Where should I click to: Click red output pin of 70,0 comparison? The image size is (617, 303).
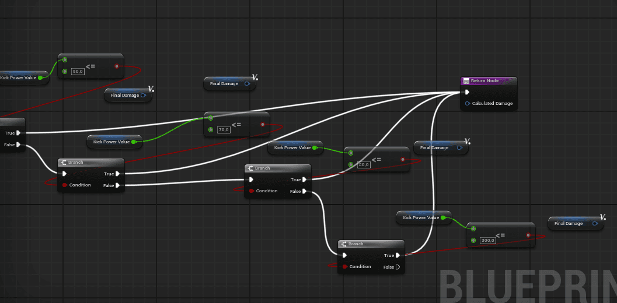tap(263, 125)
